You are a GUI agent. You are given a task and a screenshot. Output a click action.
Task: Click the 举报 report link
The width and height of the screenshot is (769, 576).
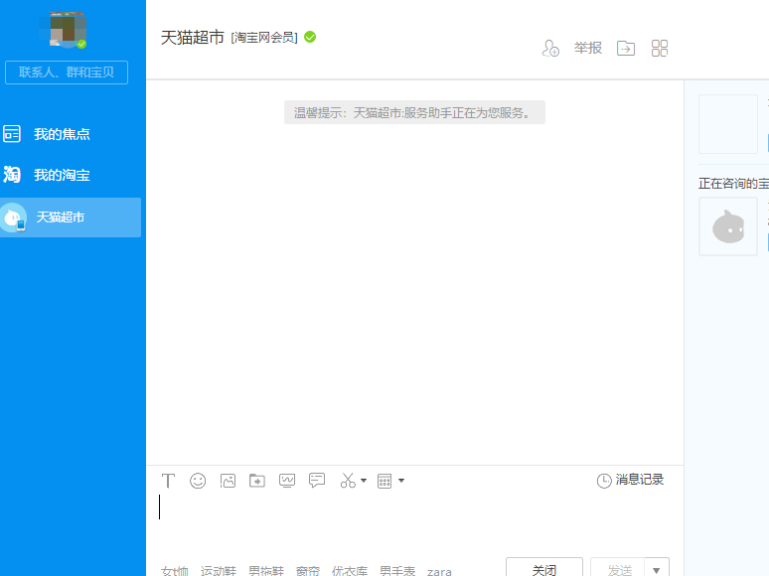pos(588,48)
